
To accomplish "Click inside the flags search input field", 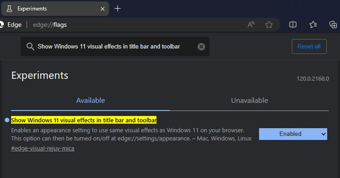I will 113,46.
